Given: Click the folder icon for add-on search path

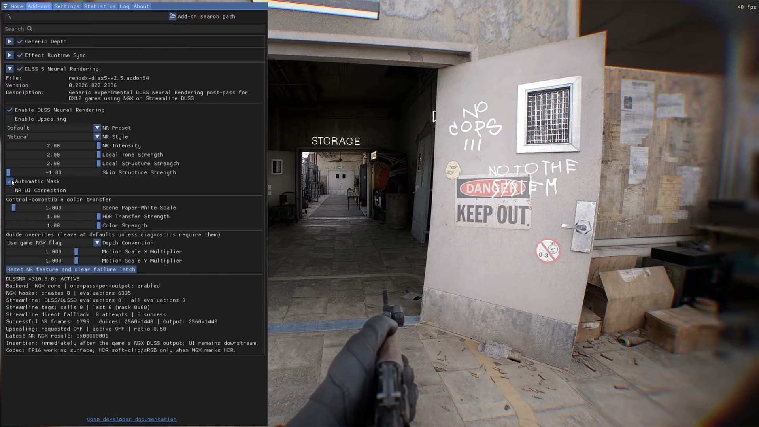Looking at the screenshot, I should [x=173, y=16].
